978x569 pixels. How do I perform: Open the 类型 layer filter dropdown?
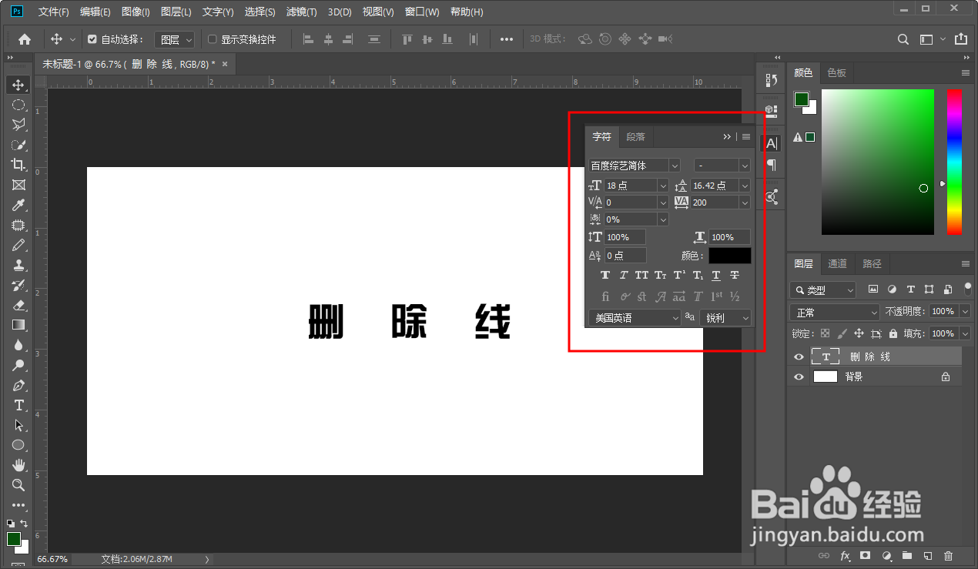pos(823,290)
